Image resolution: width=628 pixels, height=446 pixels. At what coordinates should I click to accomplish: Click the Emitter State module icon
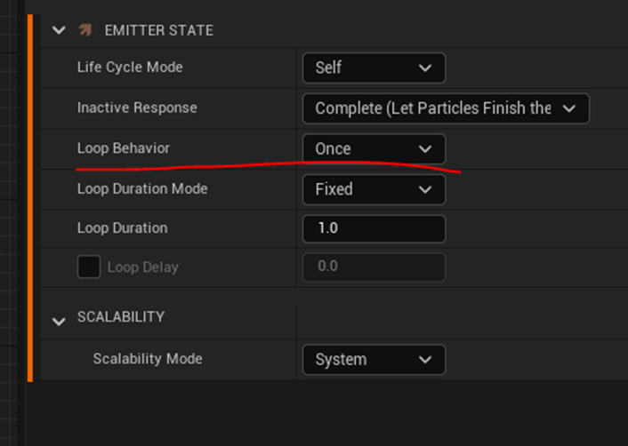coord(85,30)
